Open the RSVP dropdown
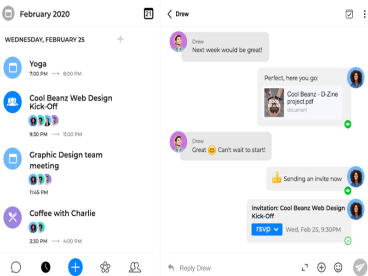The image size is (368, 276). point(266,230)
